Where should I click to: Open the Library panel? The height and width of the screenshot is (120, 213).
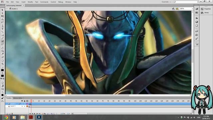pyautogui.click(x=205, y=13)
